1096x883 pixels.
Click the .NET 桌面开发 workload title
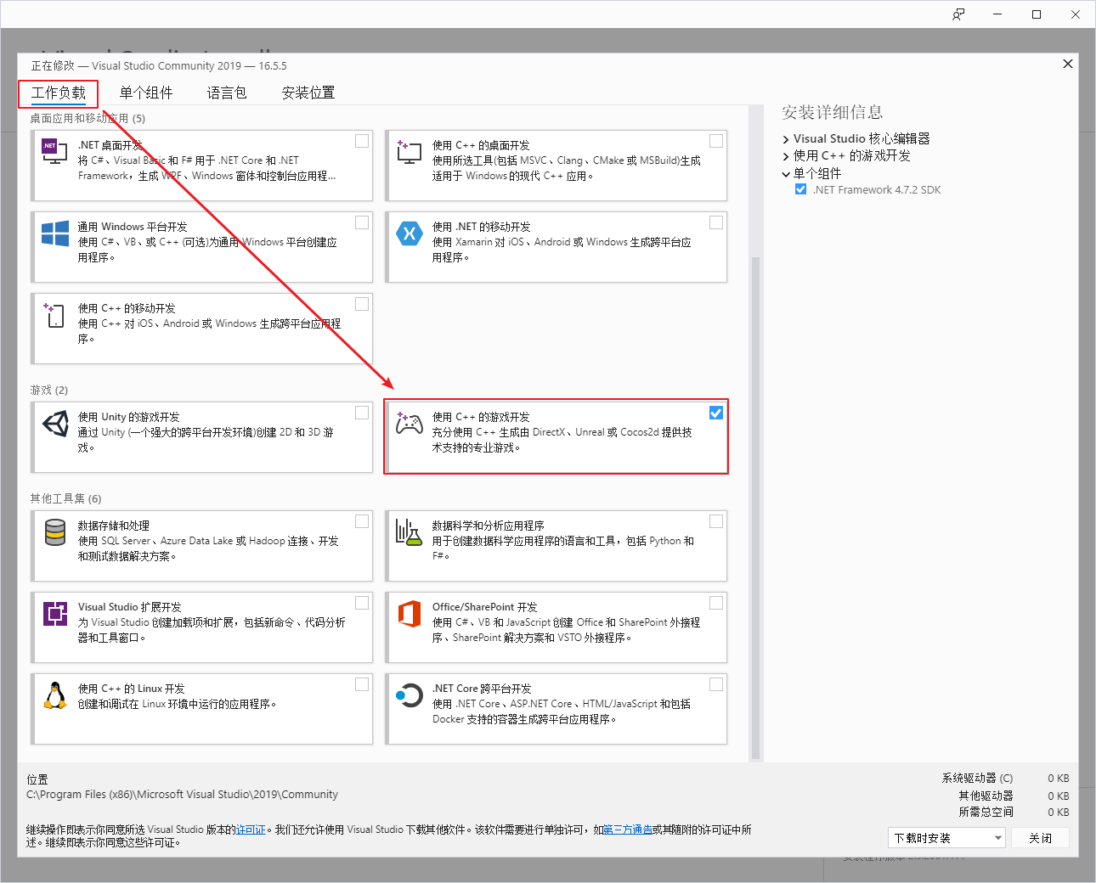click(110, 145)
